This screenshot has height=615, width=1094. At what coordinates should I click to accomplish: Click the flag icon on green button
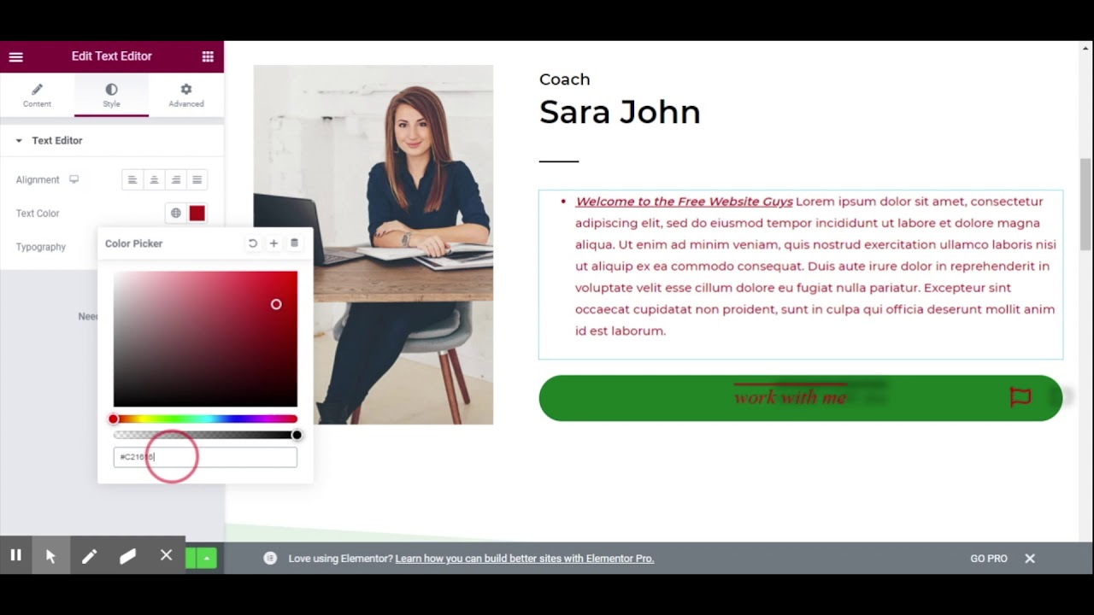[x=1020, y=397]
